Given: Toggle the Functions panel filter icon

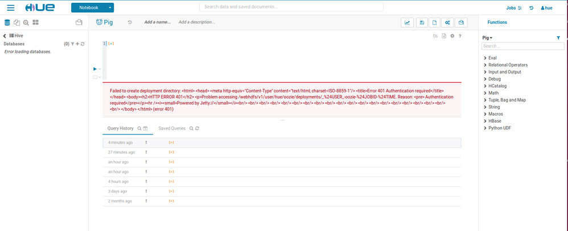Looking at the screenshot, I should click(x=558, y=37).
